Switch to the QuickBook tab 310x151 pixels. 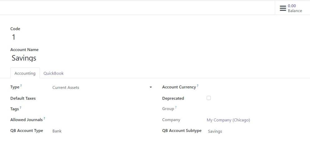coord(53,73)
